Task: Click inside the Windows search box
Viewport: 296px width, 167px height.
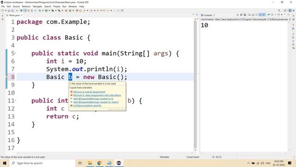Action: (43, 163)
